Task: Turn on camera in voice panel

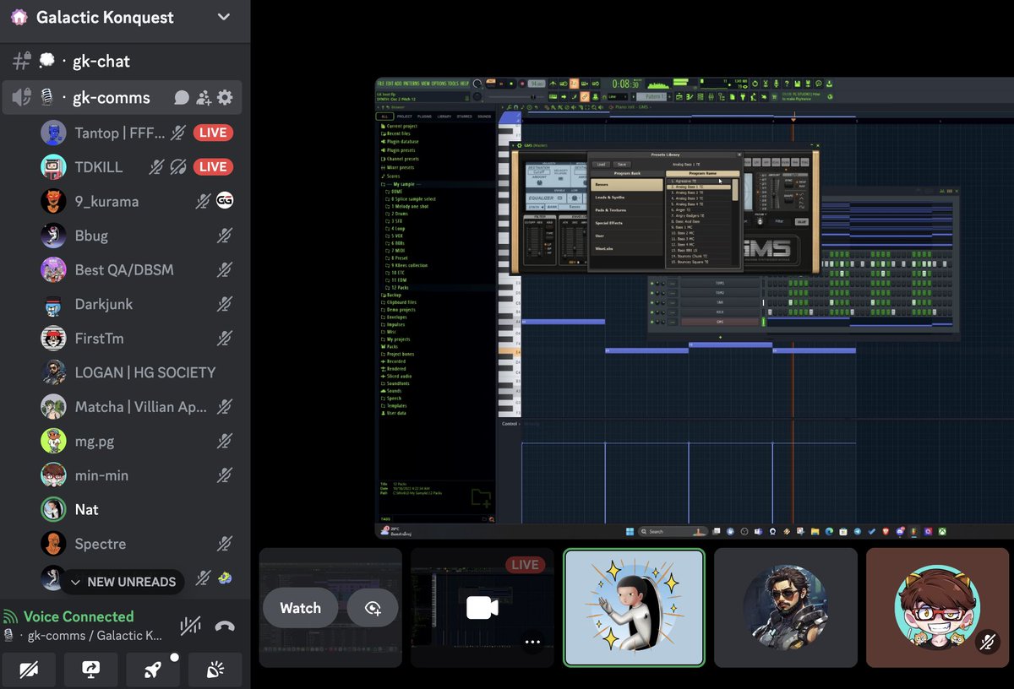Action: pos(29,670)
